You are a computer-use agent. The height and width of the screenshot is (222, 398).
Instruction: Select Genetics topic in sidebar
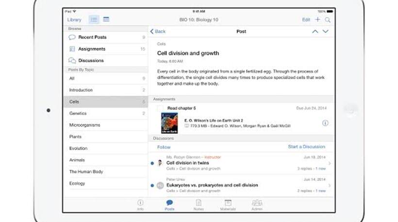click(x=78, y=113)
